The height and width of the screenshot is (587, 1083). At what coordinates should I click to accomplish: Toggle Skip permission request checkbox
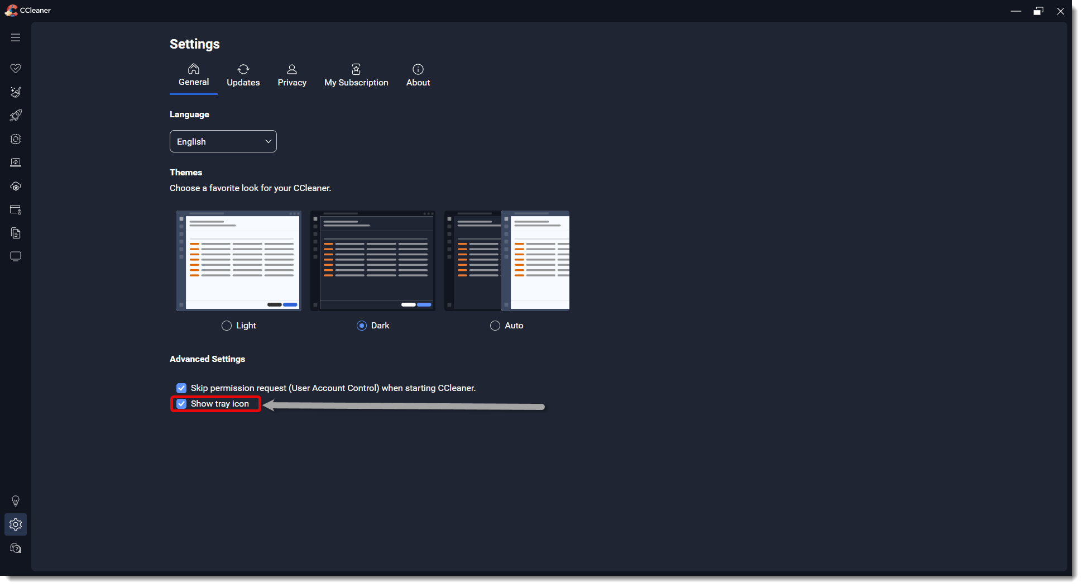point(181,388)
